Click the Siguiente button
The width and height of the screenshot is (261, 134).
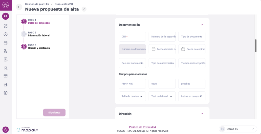click(x=54, y=113)
